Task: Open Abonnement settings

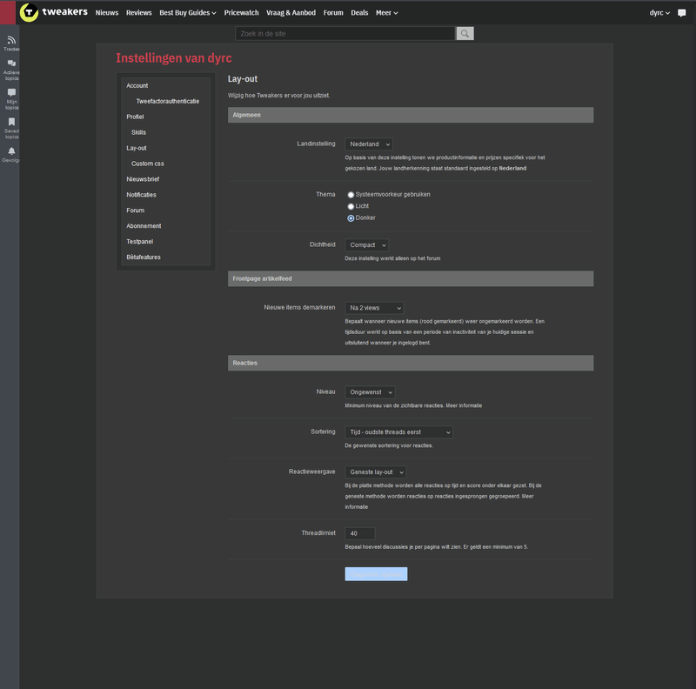Action: tap(144, 225)
